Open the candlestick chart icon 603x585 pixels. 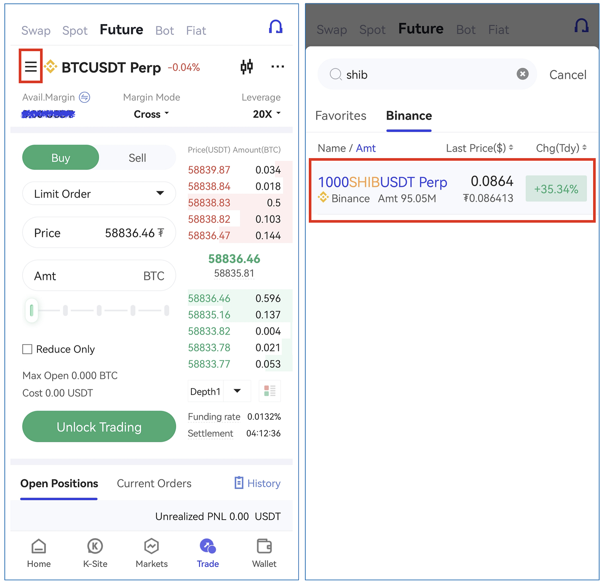coord(247,67)
